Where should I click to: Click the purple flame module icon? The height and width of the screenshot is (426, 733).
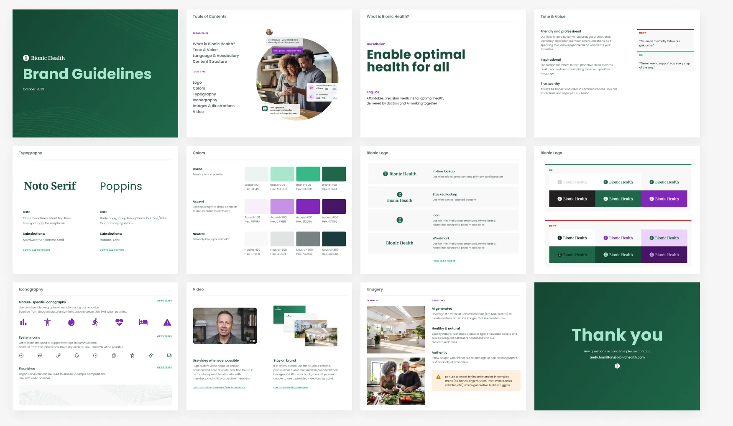tap(72, 322)
